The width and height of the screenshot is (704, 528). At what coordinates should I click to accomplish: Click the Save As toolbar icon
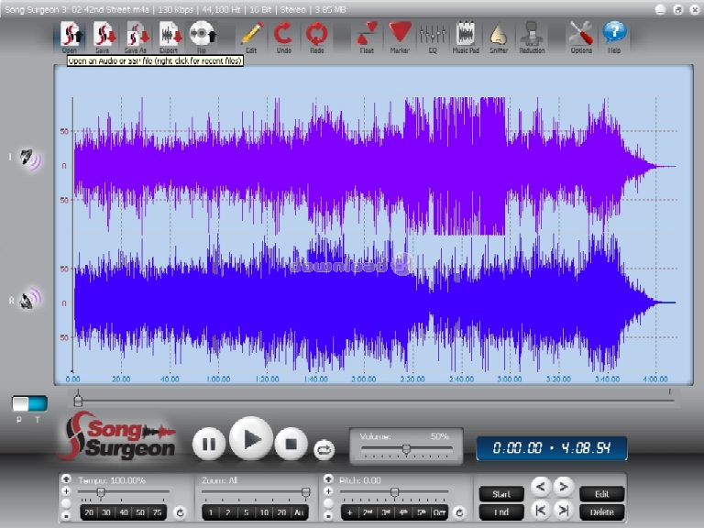tap(136, 35)
